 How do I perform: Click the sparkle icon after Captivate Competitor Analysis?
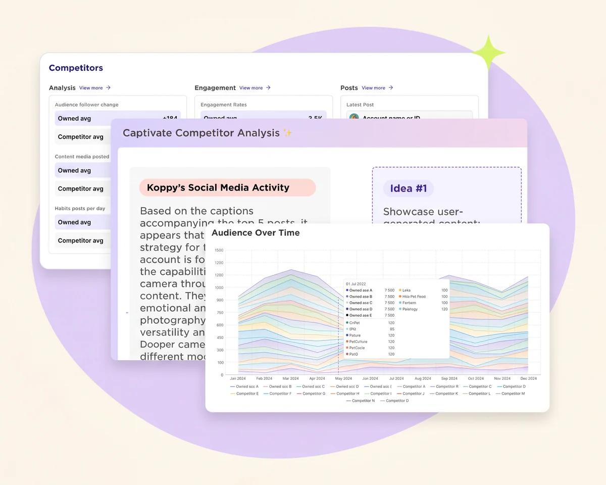pos(288,133)
